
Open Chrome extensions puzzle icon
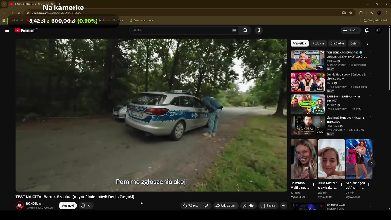tap(361, 13)
